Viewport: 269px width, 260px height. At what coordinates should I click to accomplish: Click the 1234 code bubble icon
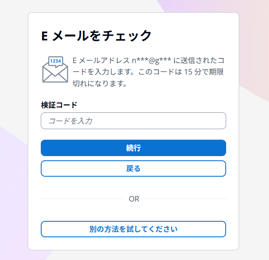[x=55, y=61]
